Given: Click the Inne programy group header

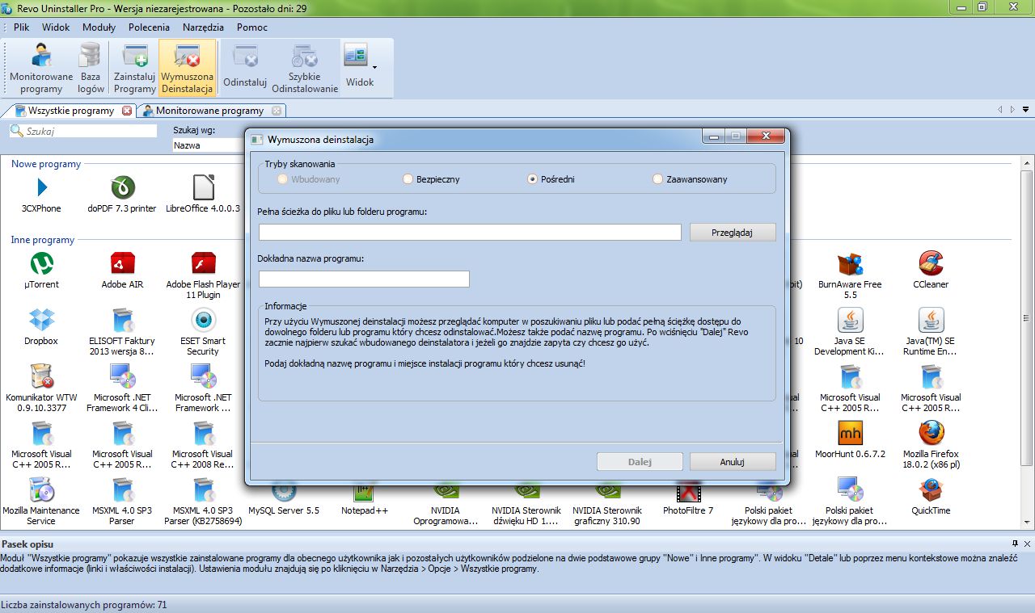Looking at the screenshot, I should [43, 240].
